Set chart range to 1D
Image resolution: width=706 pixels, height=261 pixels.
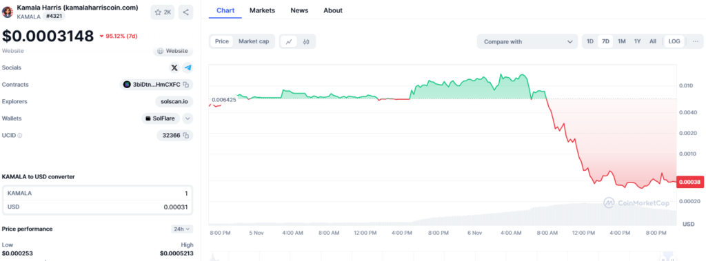[x=590, y=41]
